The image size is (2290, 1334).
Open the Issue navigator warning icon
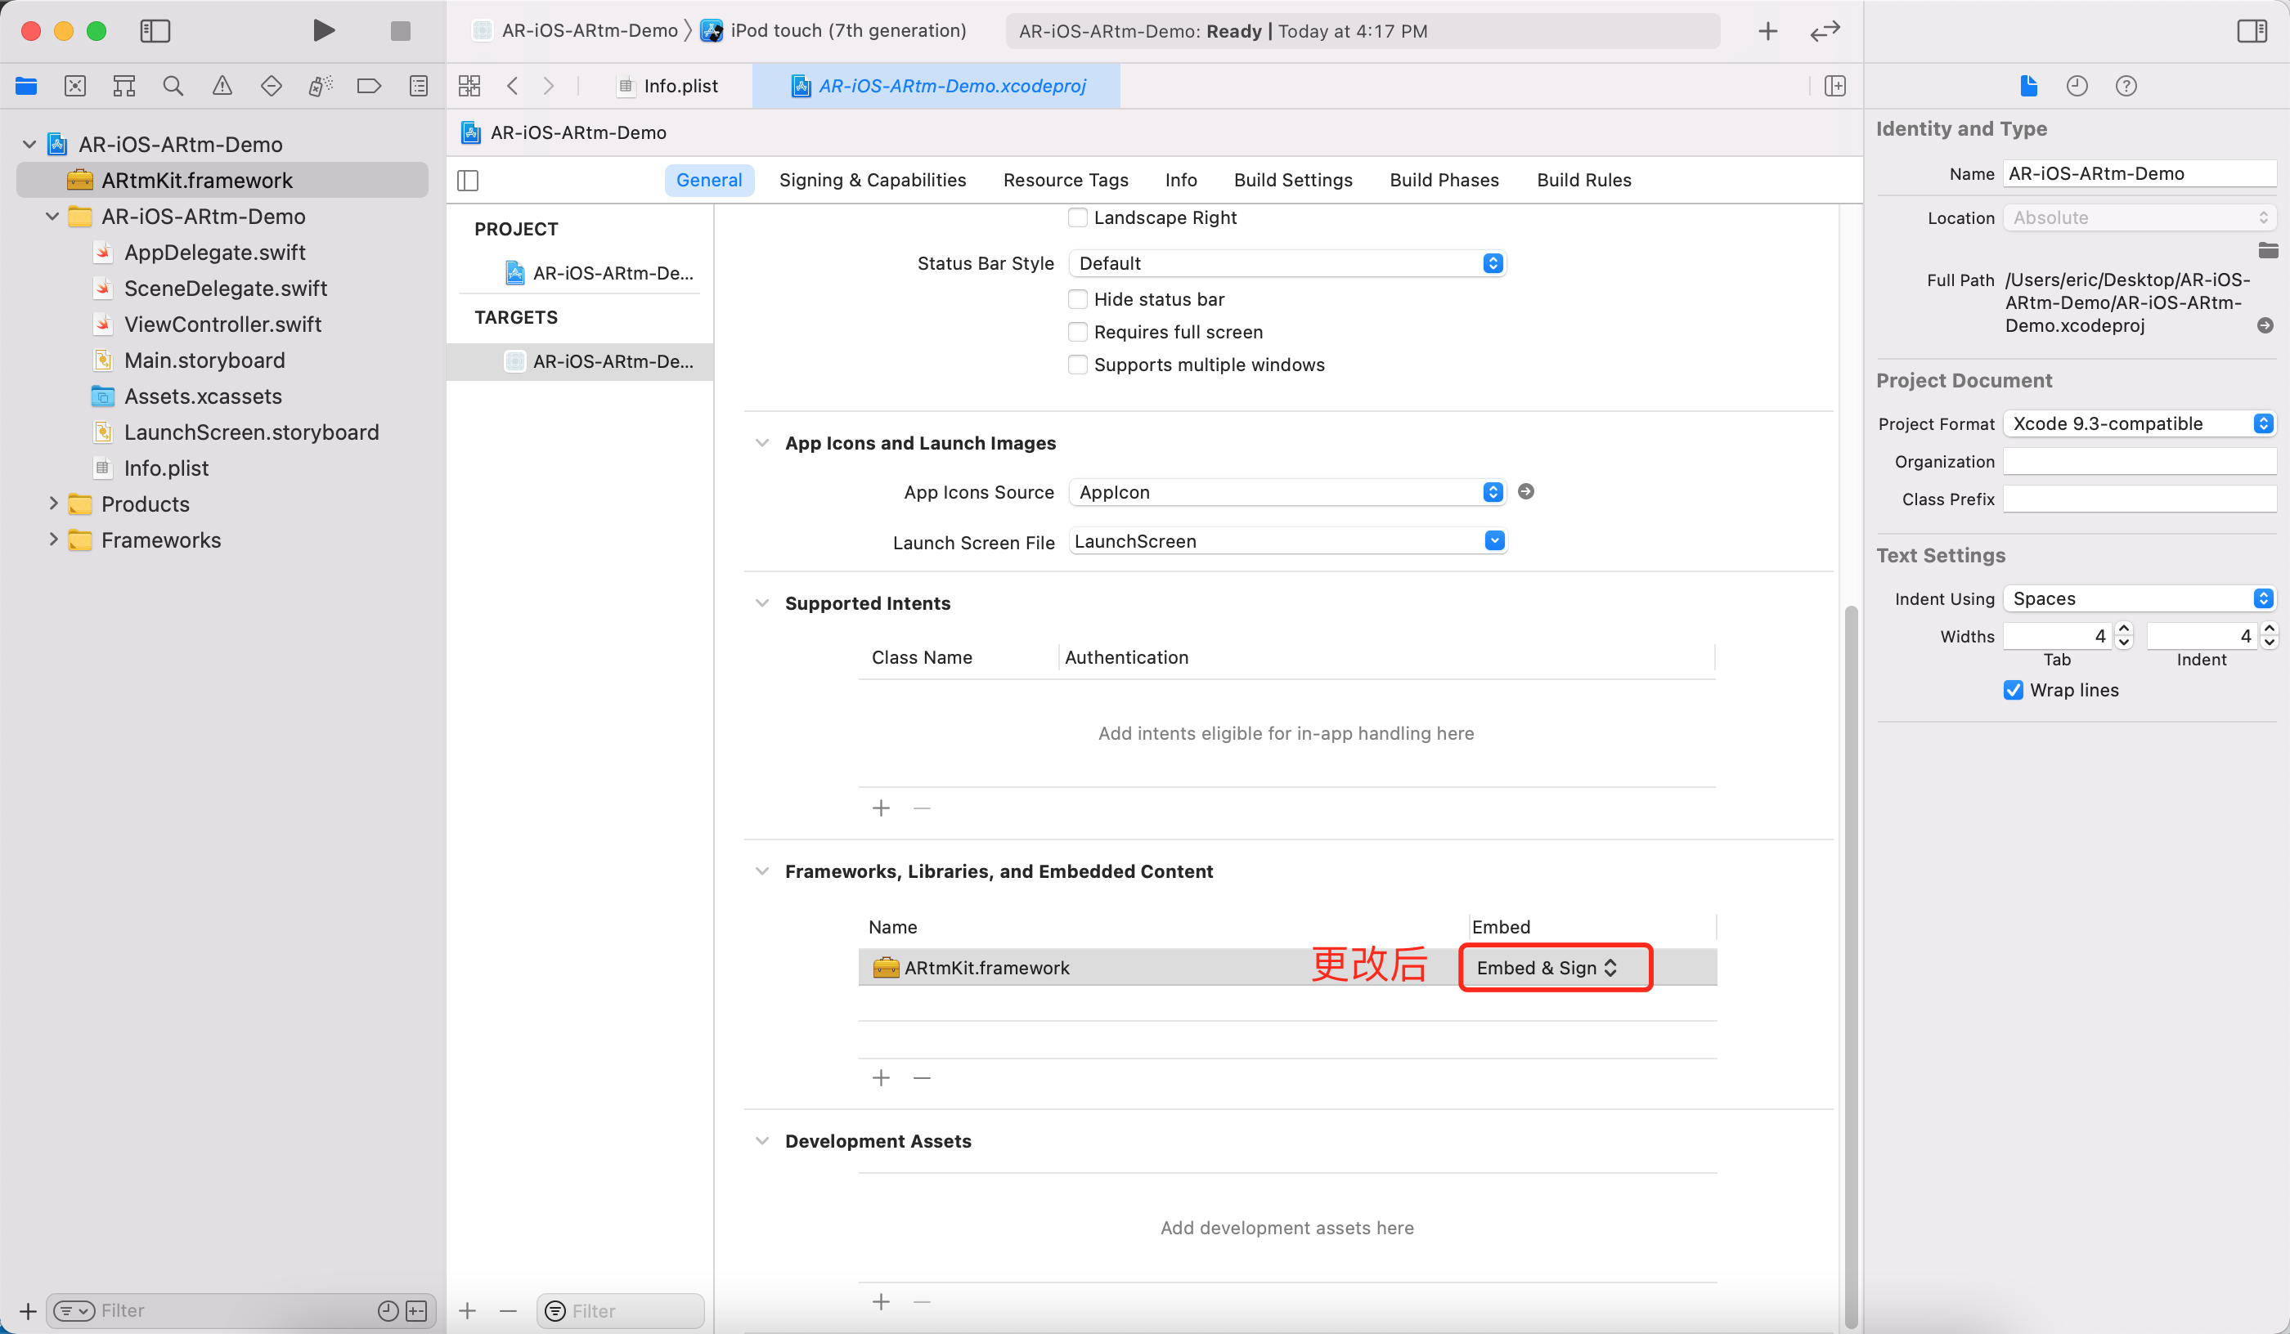(222, 87)
